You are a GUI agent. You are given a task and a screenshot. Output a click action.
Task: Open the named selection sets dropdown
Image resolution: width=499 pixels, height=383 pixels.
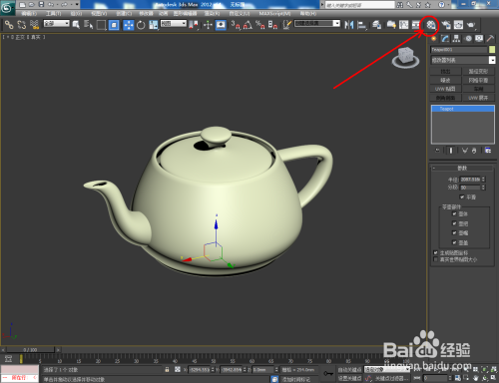tap(317, 23)
